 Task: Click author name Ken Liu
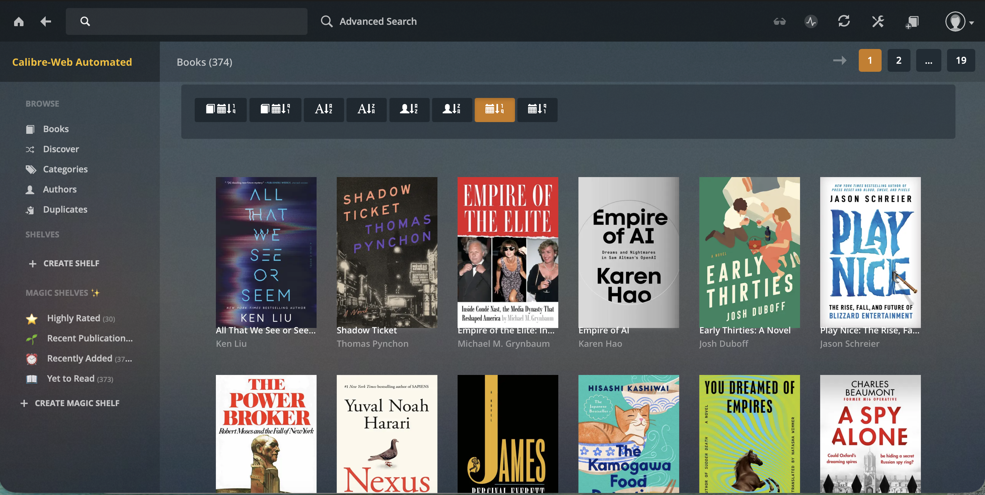[x=231, y=343]
